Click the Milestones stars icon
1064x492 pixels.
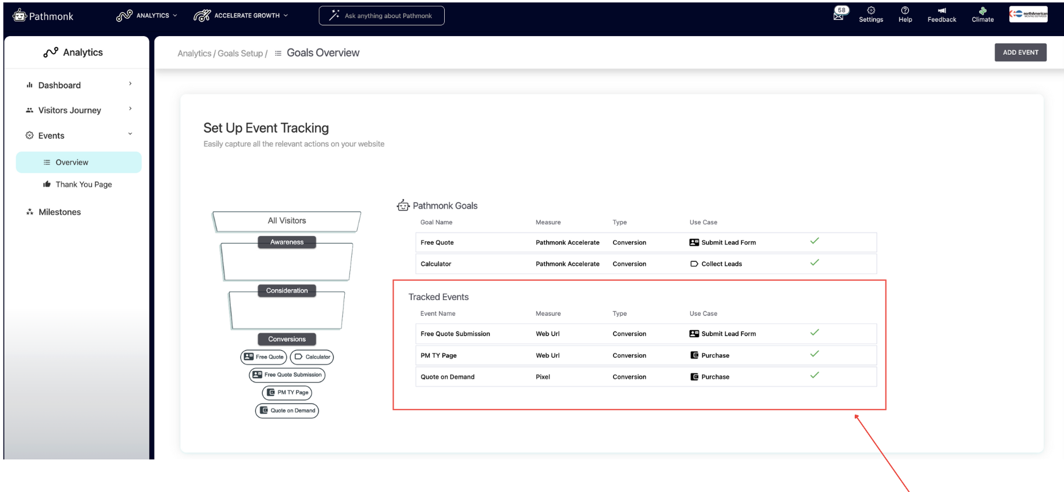(x=30, y=212)
